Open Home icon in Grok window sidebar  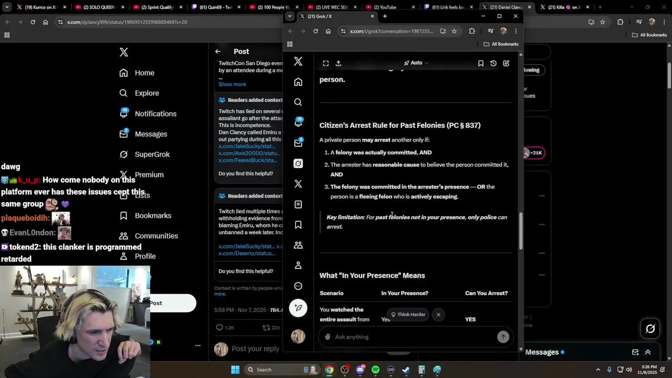298,82
